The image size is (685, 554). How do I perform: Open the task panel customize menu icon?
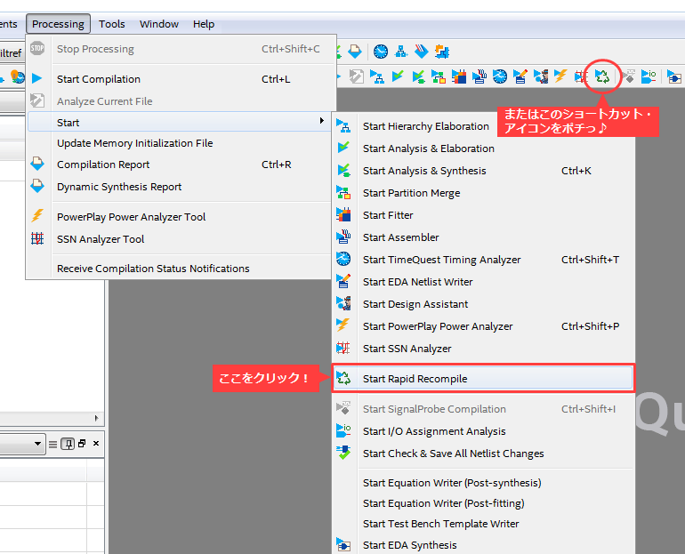pos(53,444)
